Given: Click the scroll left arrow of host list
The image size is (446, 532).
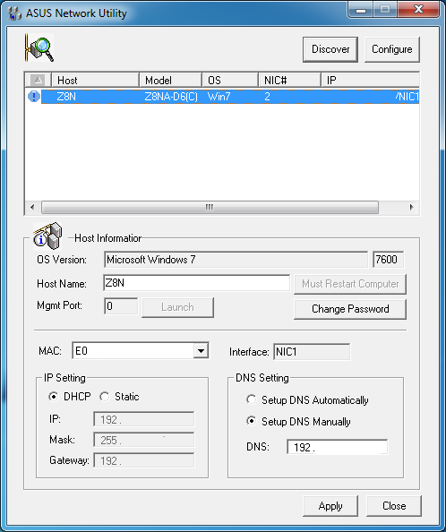Looking at the screenshot, I should tap(32, 207).
